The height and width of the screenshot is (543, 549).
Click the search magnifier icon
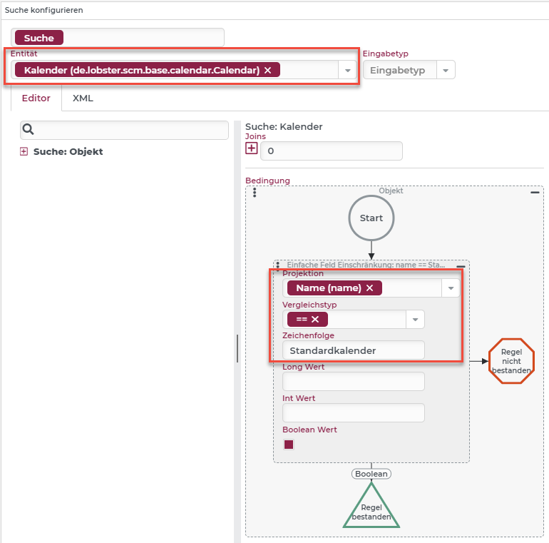point(29,130)
